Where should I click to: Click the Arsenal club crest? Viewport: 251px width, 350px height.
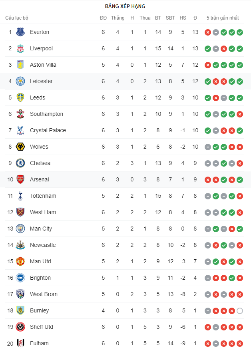pyautogui.click(x=20, y=179)
